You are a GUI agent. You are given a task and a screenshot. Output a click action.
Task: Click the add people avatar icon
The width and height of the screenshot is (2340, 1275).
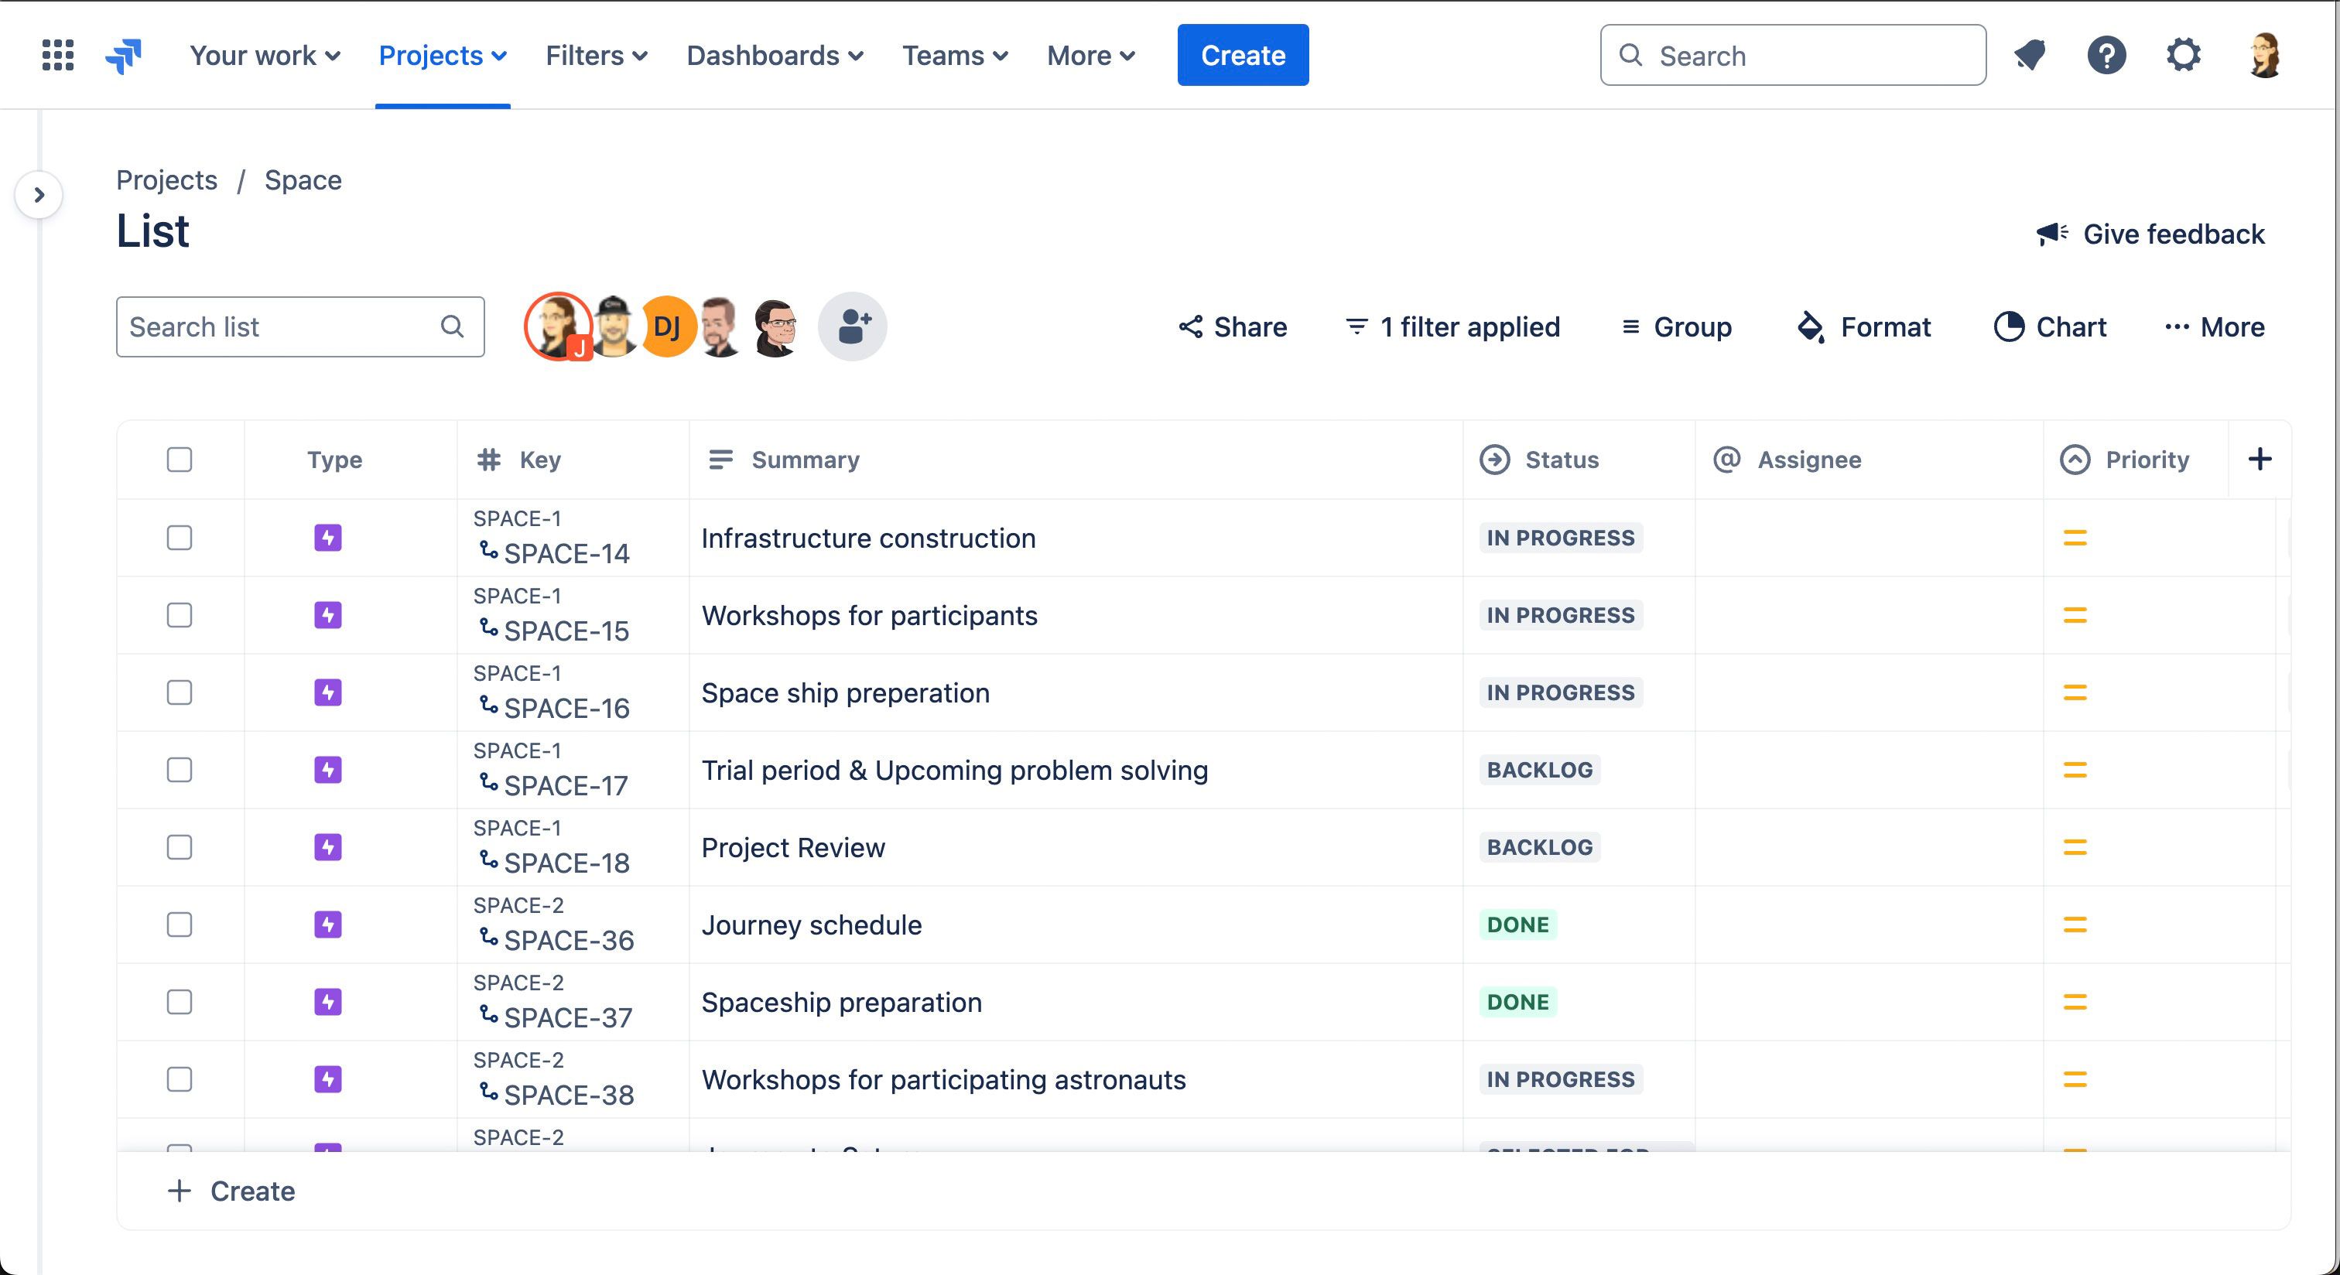point(852,326)
